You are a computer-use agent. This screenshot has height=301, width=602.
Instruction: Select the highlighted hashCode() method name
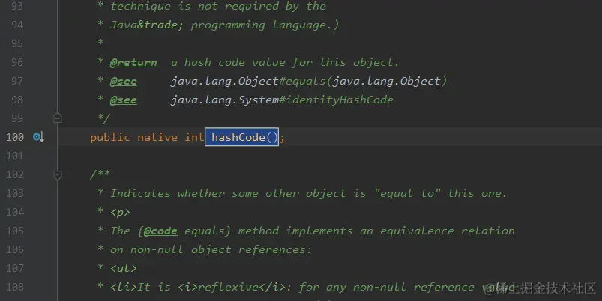241,137
